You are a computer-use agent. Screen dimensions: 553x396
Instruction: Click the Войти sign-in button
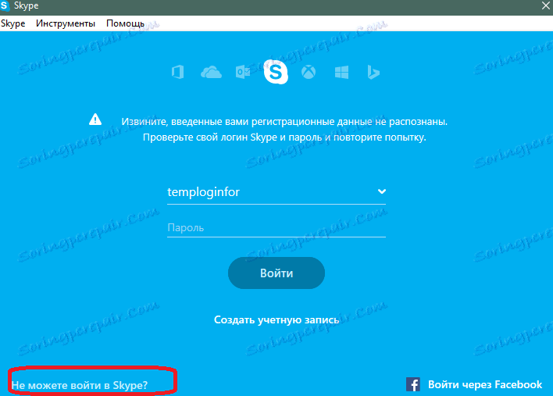[276, 273]
